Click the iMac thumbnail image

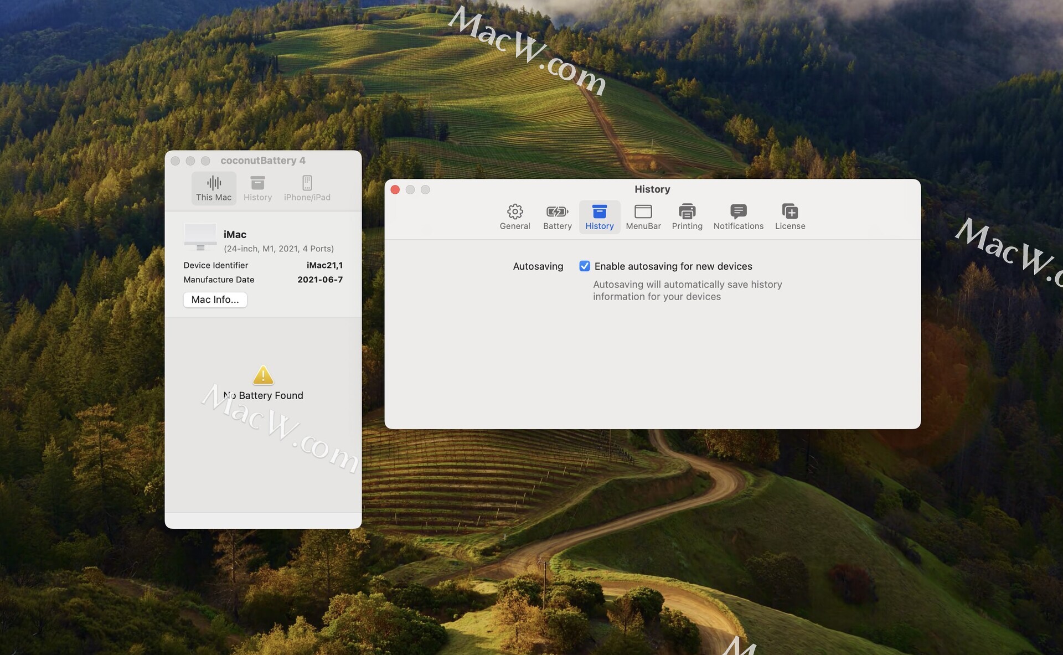[200, 237]
